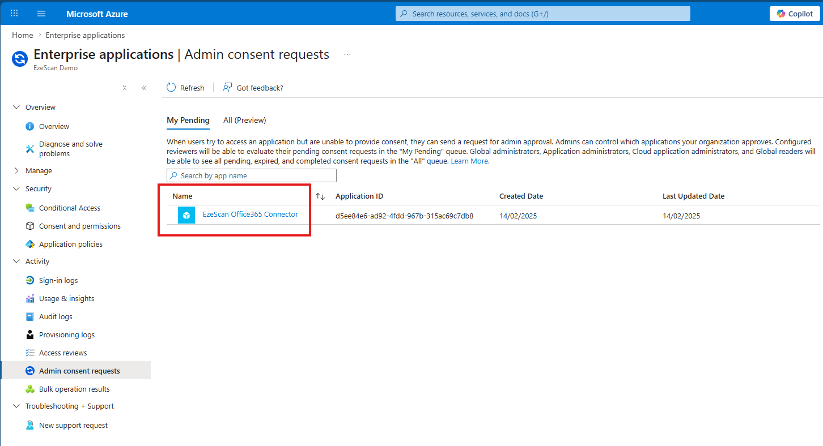Image resolution: width=823 pixels, height=446 pixels.
Task: Click the Bulk operation results icon
Action: tap(30, 389)
